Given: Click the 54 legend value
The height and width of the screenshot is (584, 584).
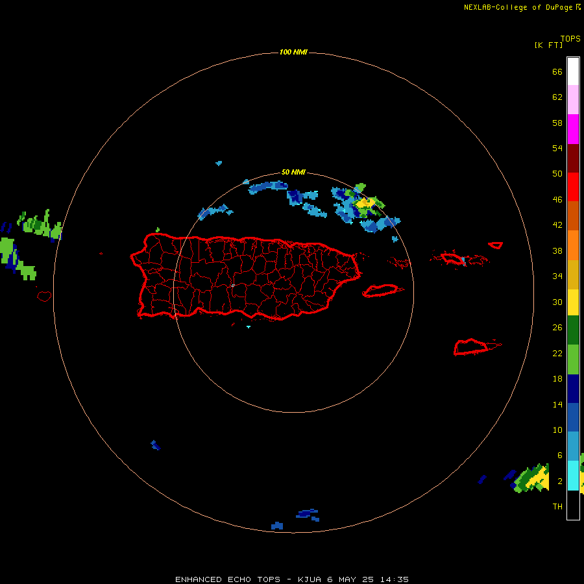Looking at the screenshot, I should 557,148.
